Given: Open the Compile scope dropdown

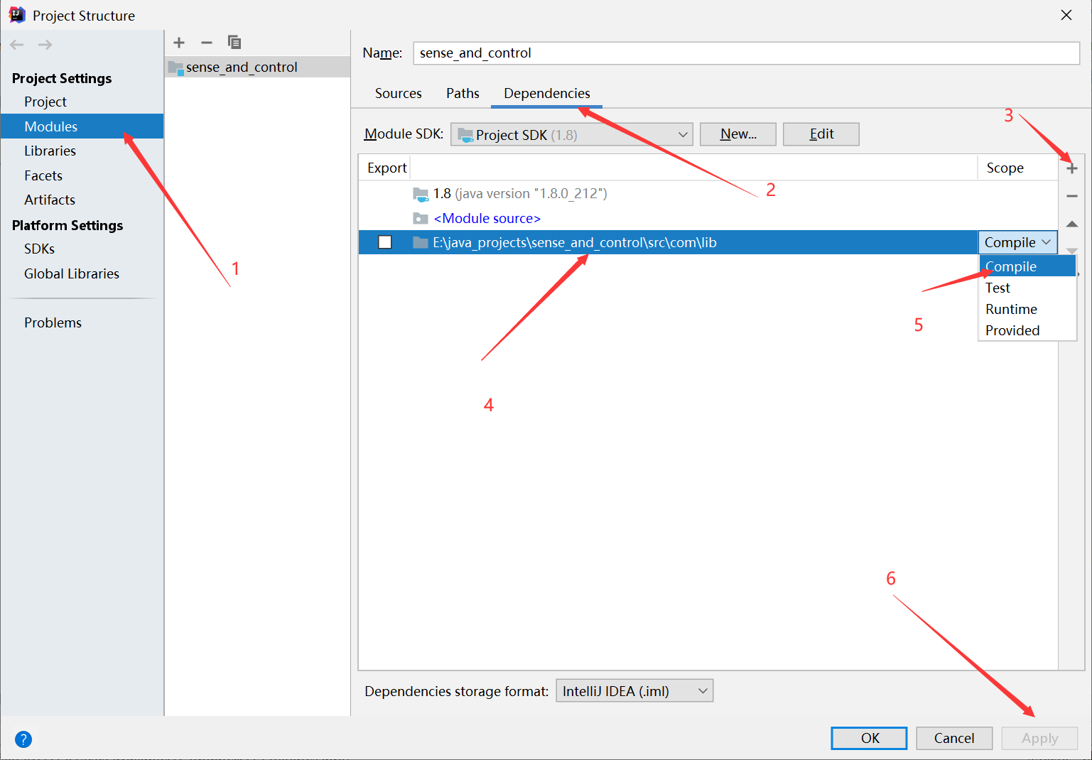Looking at the screenshot, I should 1017,242.
